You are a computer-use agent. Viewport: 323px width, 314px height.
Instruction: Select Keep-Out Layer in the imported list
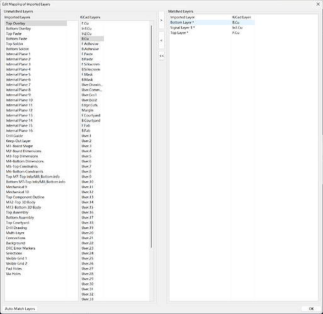(x=18, y=141)
